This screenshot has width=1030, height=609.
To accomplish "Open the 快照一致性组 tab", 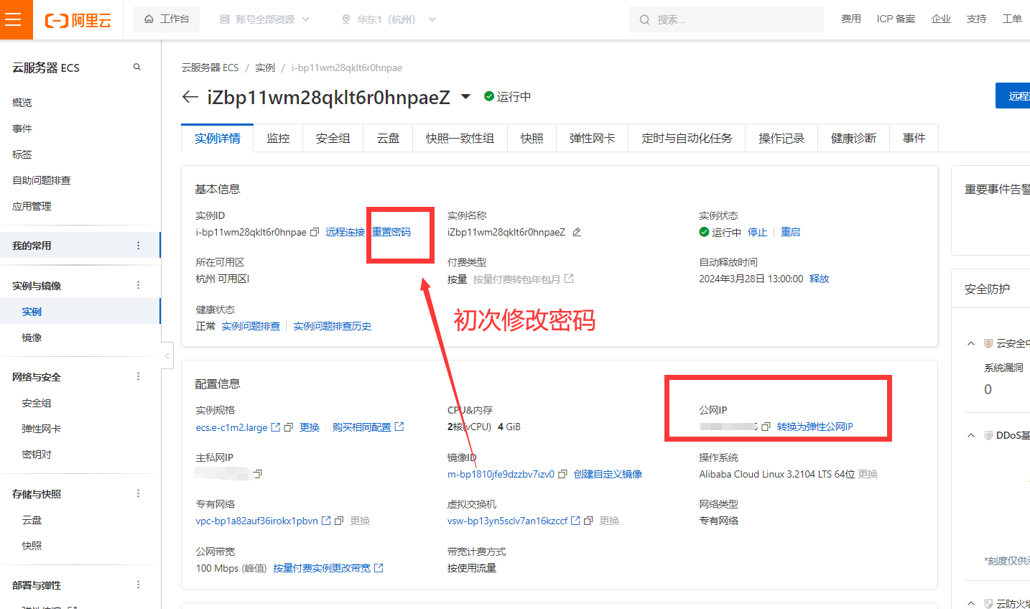I will click(460, 138).
